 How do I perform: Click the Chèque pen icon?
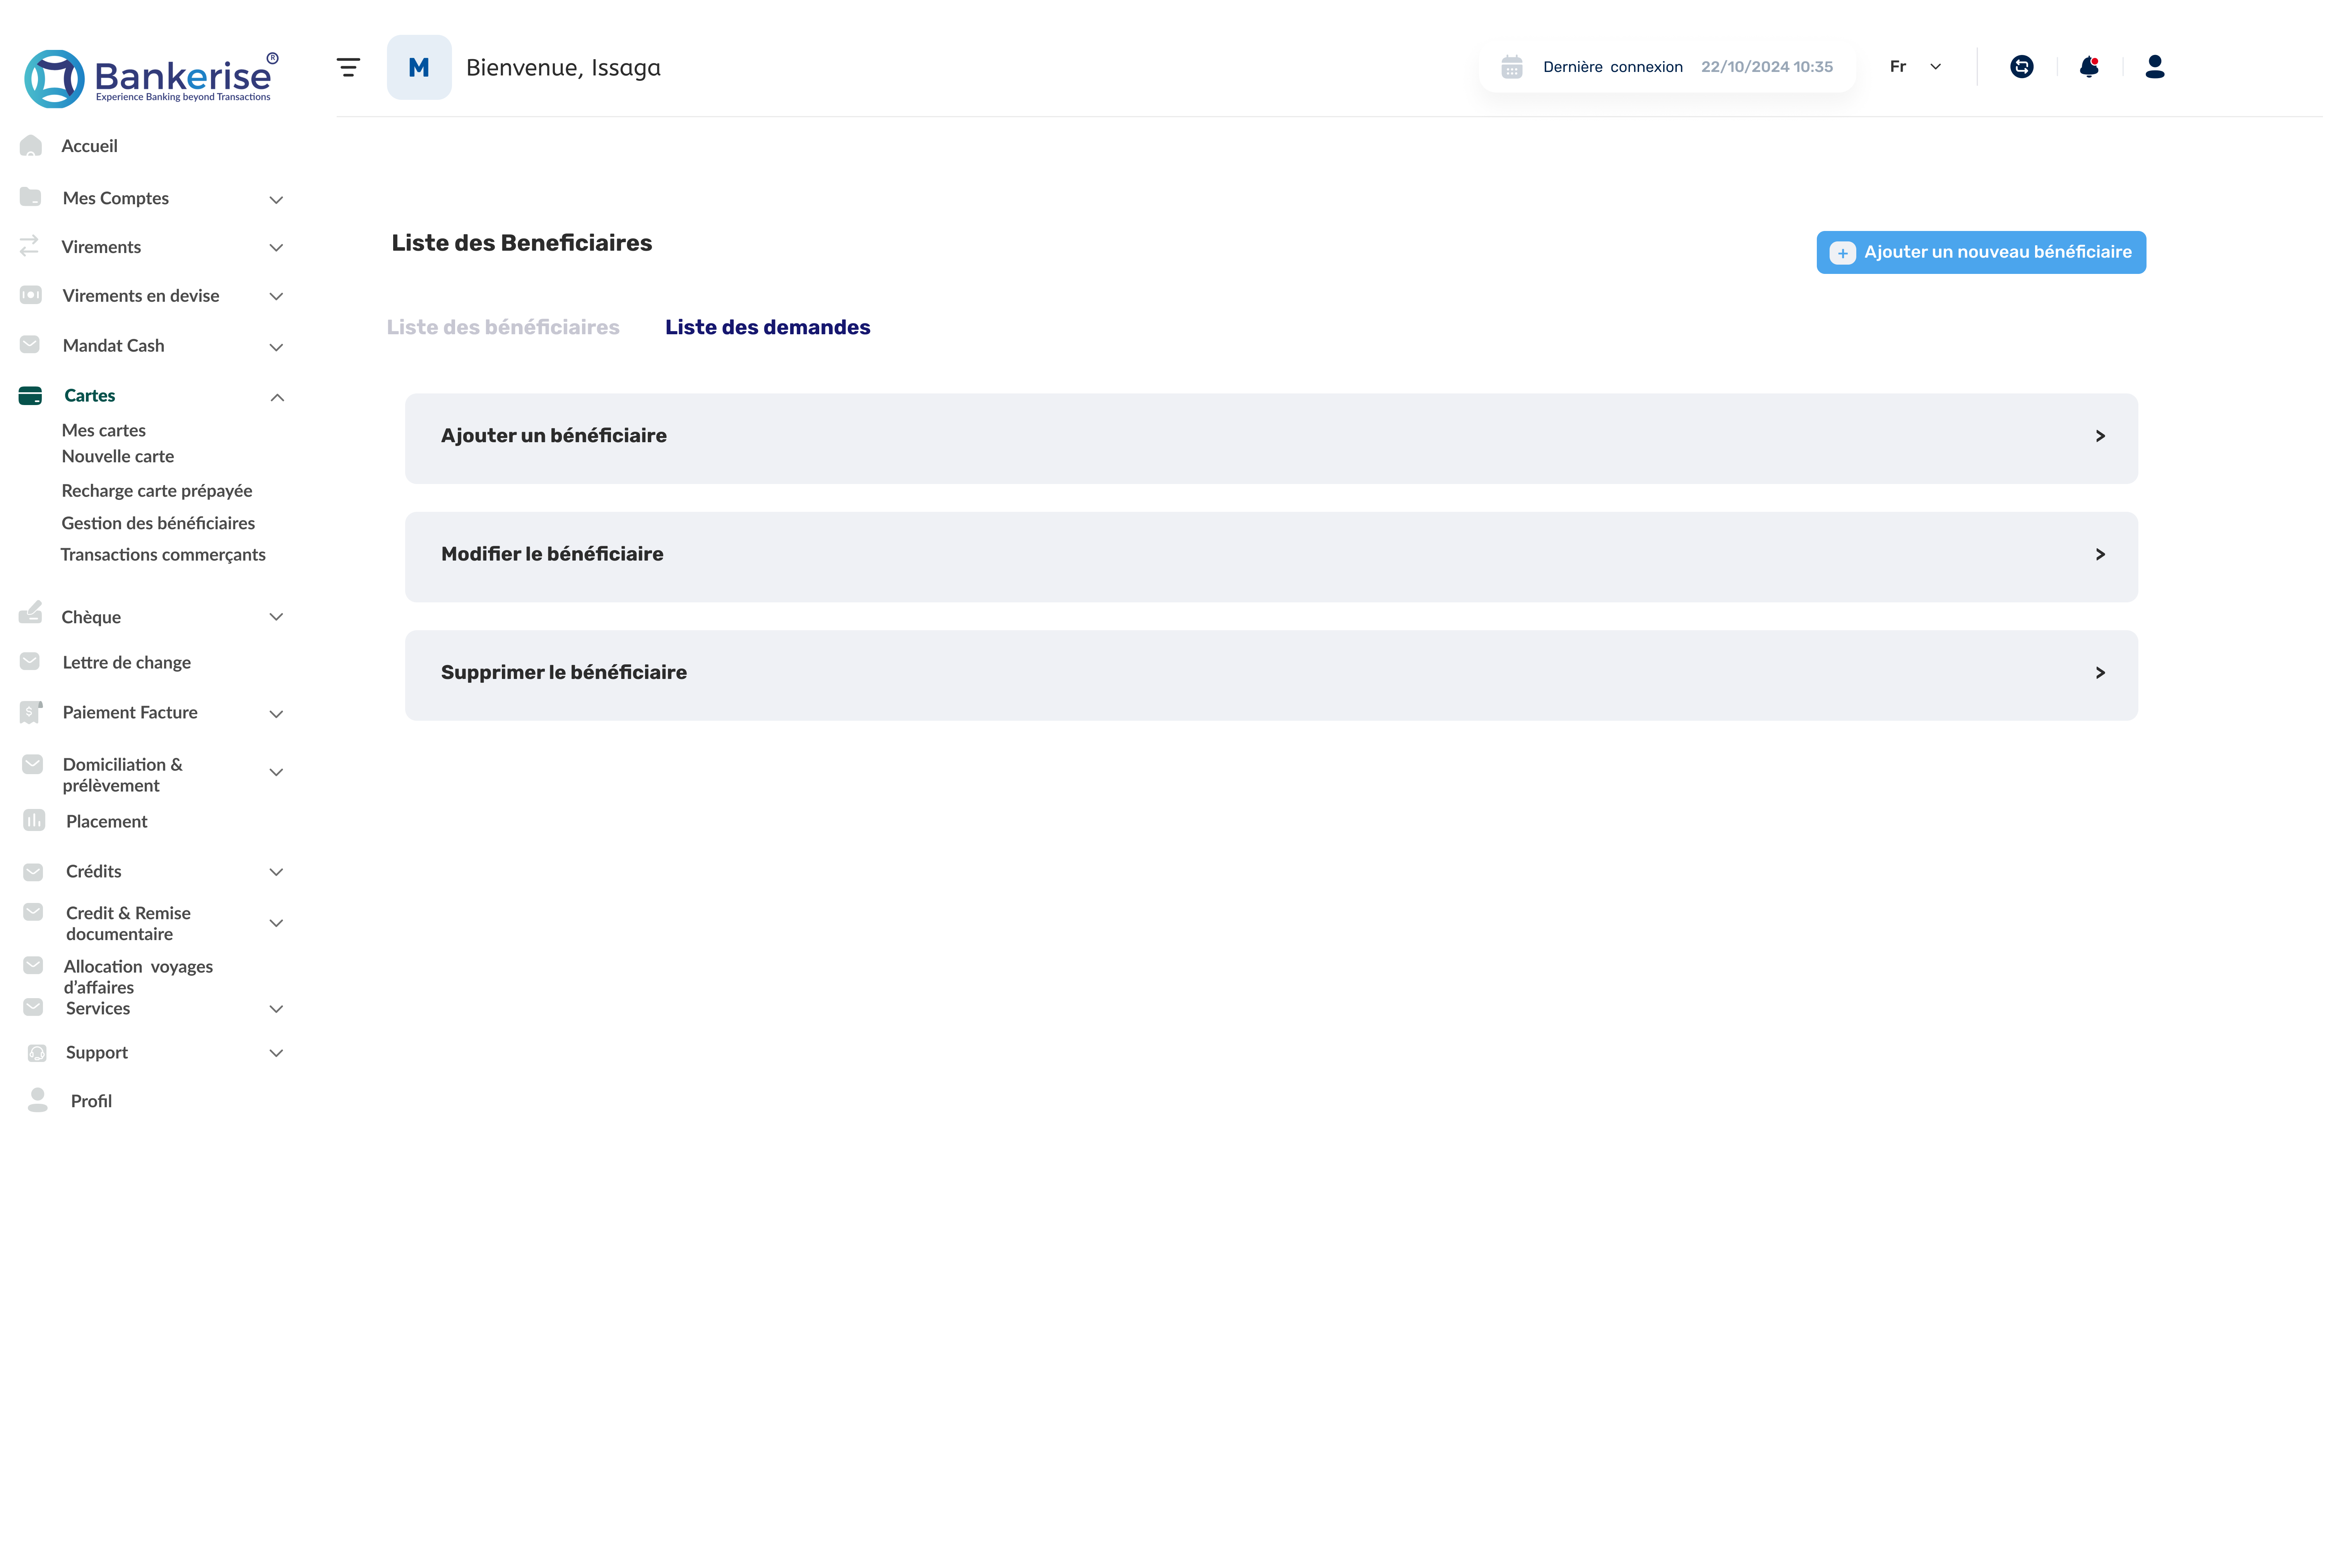click(x=31, y=613)
